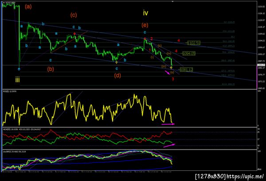Viewport: 266px width, 181px height.
Task: Select the small orange (i) sub-wave label
Action: point(152,57)
